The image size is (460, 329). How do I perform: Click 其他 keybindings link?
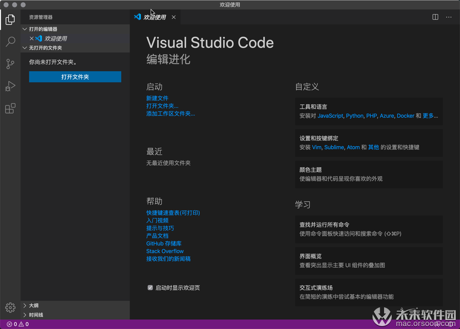[x=373, y=147]
